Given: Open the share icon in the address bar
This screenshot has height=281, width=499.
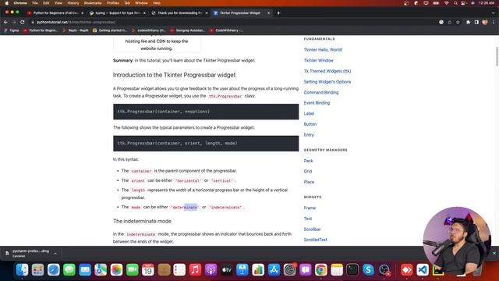Looking at the screenshot, I should (450, 23).
